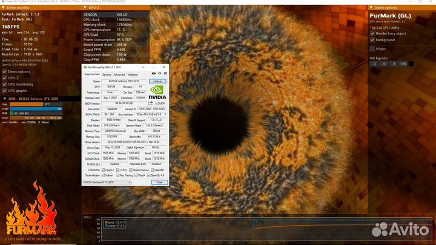
Task: Collapse the GPU-Z overlay panel header
Action: click(85, 8)
